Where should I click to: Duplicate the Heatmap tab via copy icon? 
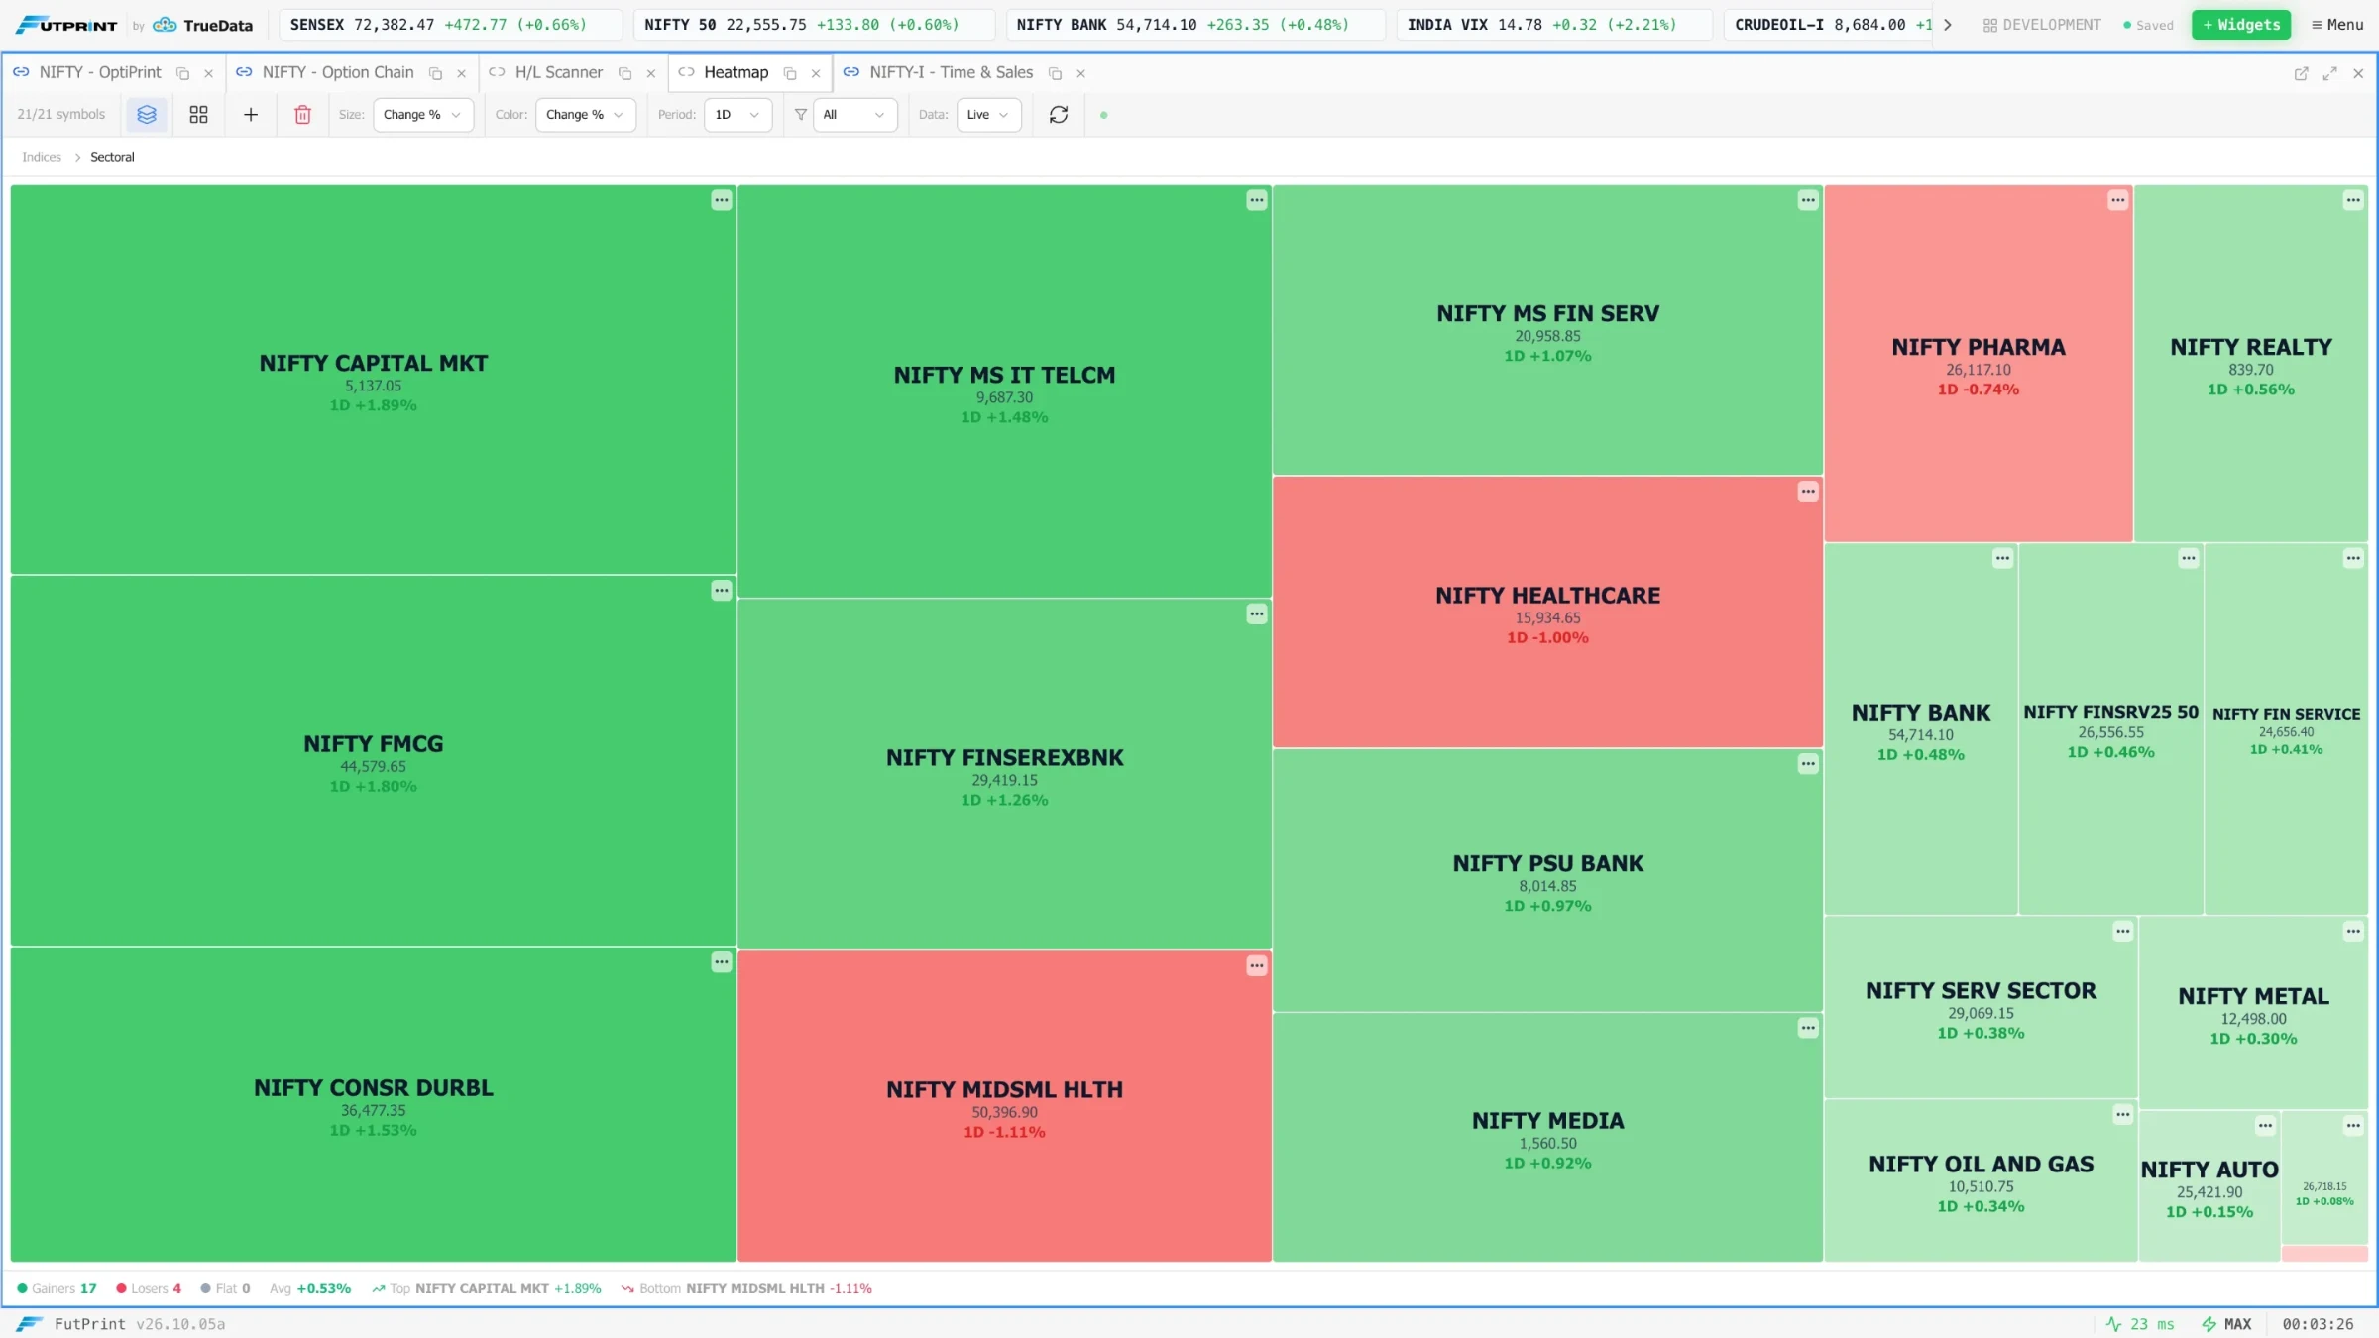point(790,73)
